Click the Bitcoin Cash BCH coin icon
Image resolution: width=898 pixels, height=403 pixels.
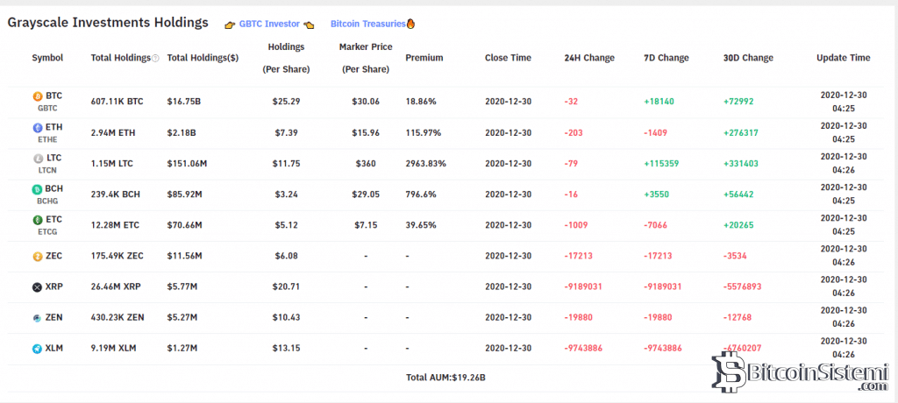coord(37,188)
